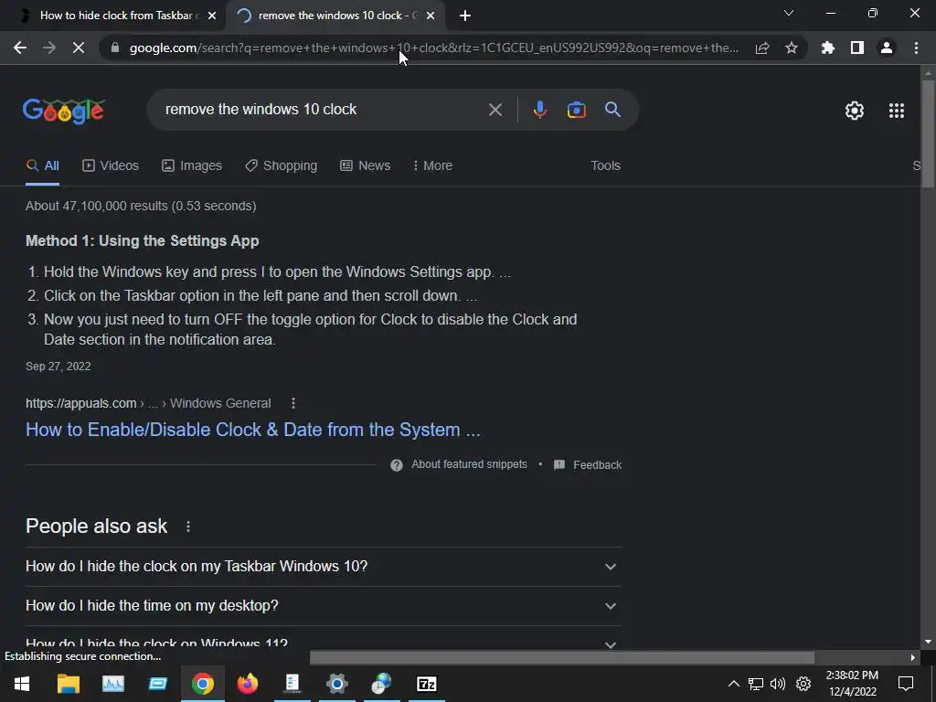Switch to News results

366,166
